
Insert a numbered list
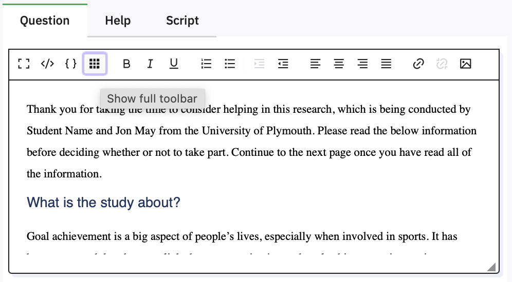coord(206,64)
